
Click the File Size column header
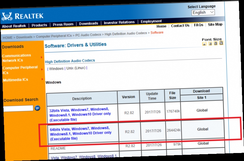pyautogui.click(x=172, y=95)
